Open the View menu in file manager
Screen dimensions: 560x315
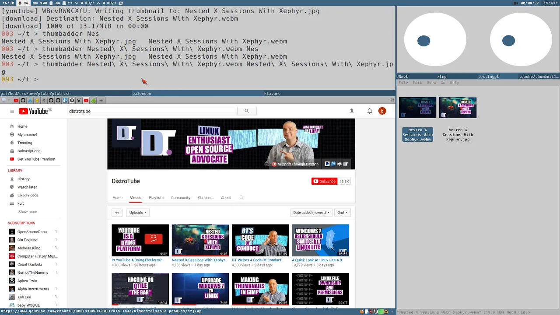[x=431, y=83]
